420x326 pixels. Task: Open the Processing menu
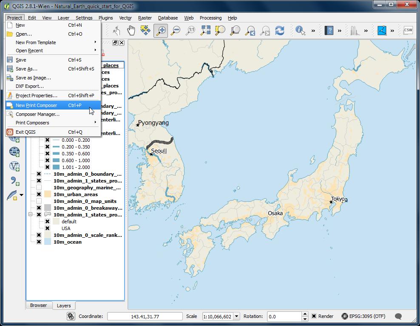coord(210,18)
